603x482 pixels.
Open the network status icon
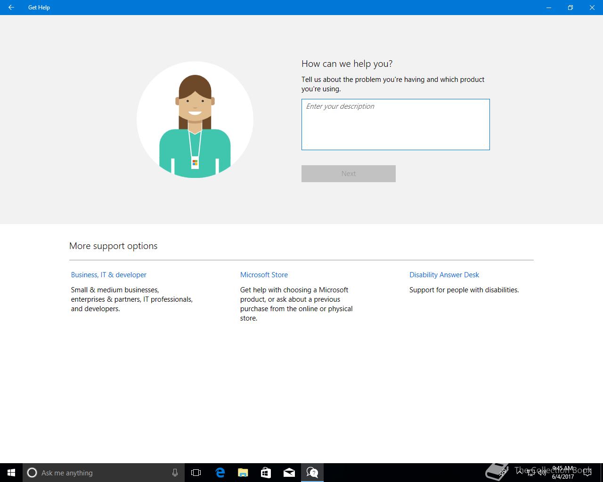coord(531,473)
